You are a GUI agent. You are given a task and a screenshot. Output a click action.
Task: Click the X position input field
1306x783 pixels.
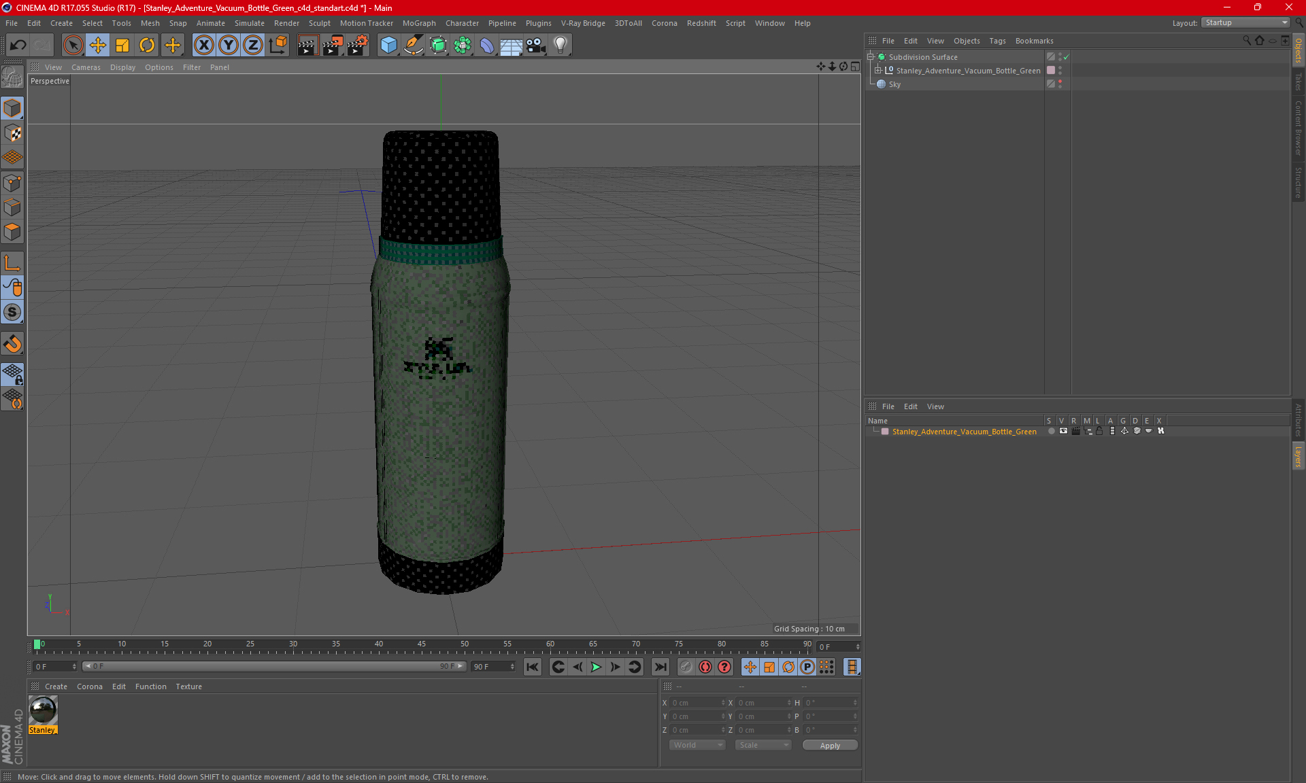point(697,703)
